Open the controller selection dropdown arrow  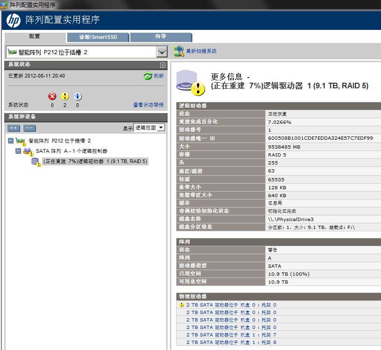pos(162,52)
